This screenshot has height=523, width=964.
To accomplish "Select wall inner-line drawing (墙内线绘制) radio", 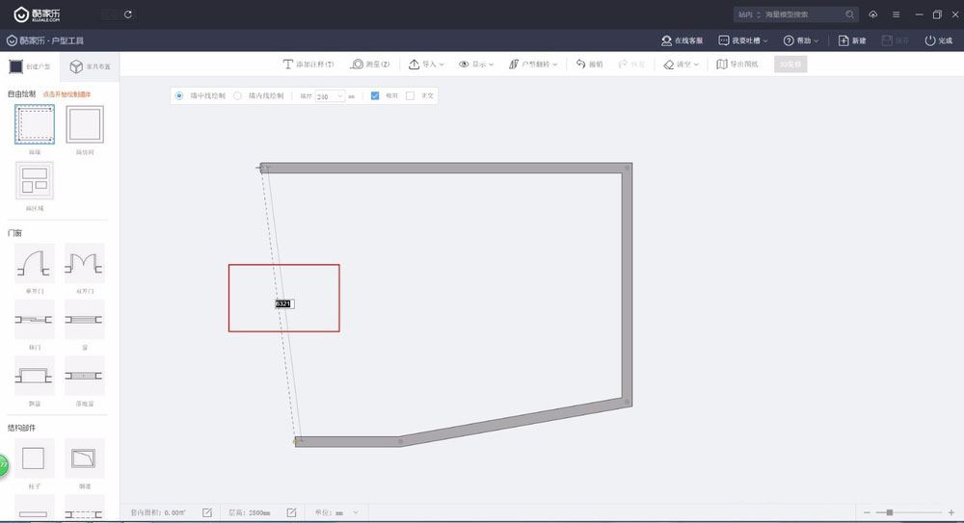I will point(237,96).
